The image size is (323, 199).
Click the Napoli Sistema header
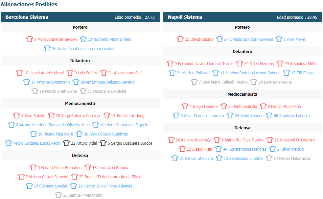click(185, 17)
